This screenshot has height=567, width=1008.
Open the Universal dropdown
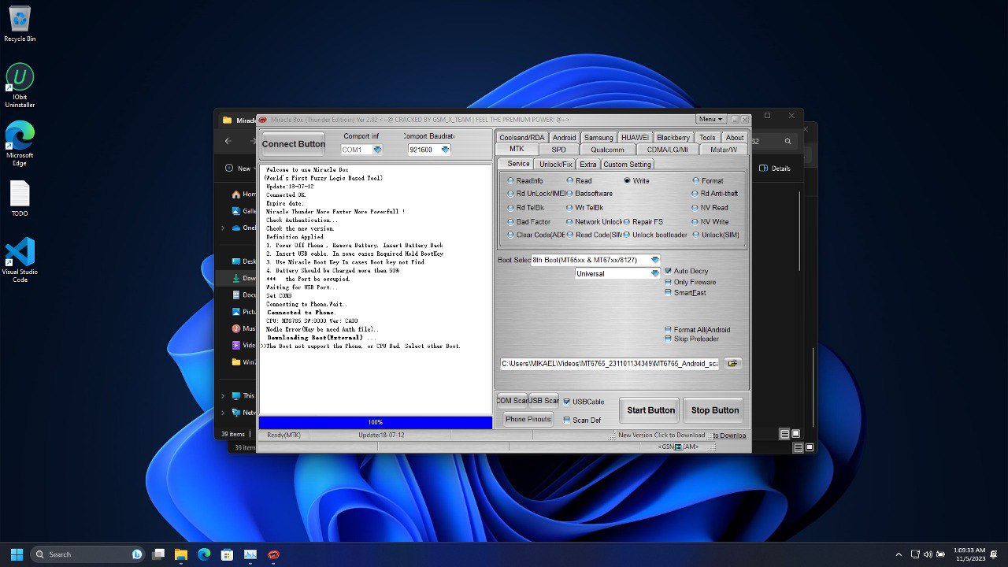[654, 273]
